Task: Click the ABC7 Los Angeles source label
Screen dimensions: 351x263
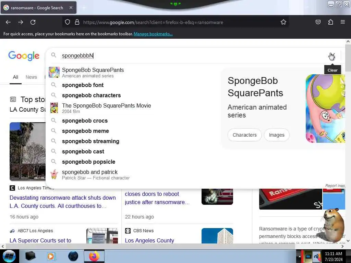Action: tap(35, 230)
